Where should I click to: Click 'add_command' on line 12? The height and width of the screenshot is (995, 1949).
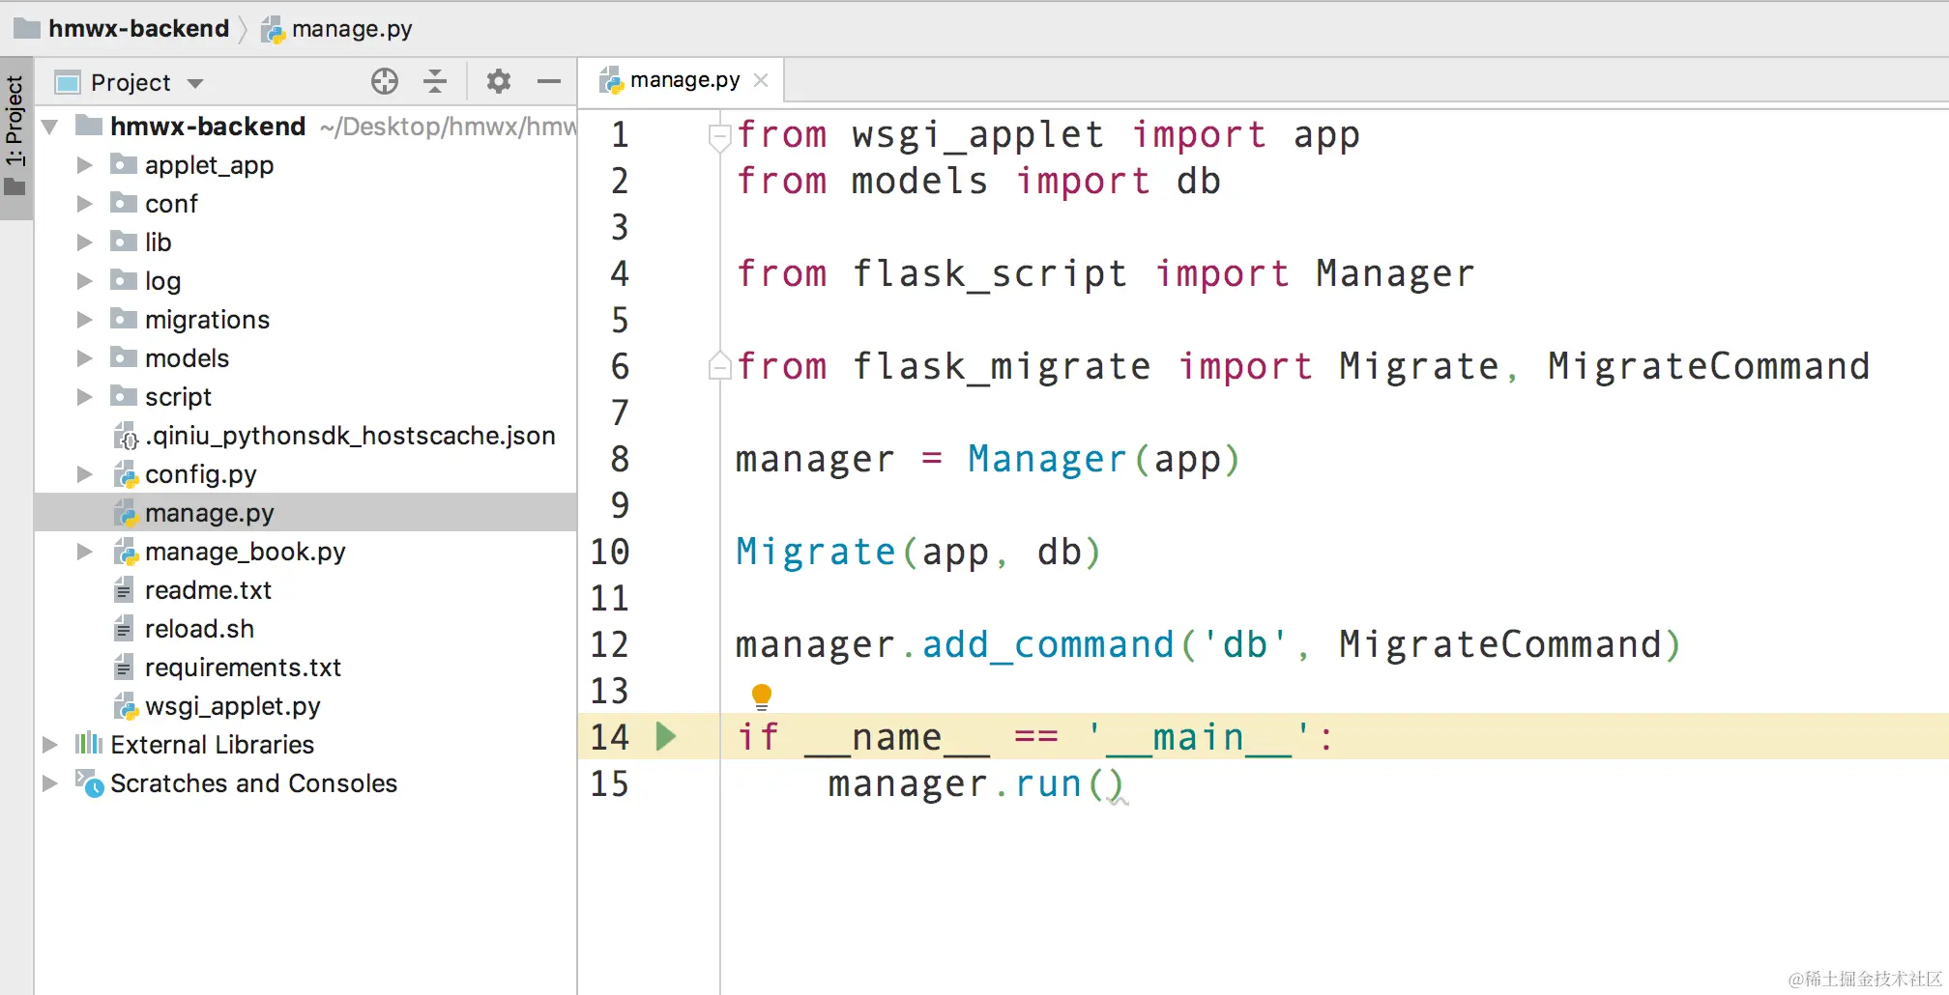pyautogui.click(x=1048, y=645)
